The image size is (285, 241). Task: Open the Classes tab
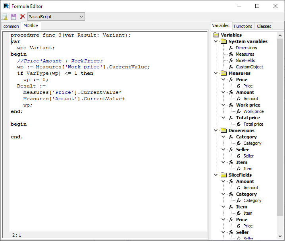pos(264,26)
